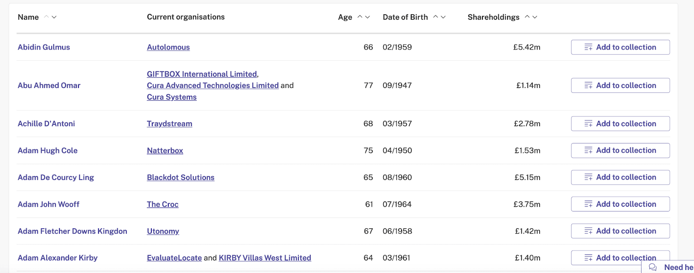Screen dimensions: 694x273
Task: Sort Date of Birth descending
Action: [x=443, y=17]
